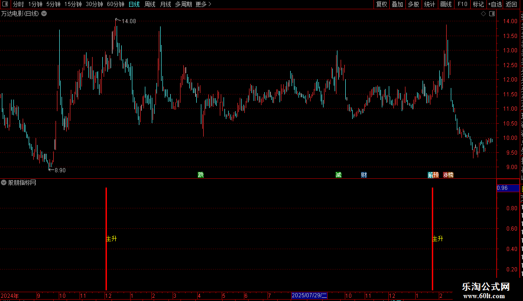Image resolution: width=523 pixels, height=301 pixels.
Task: Click the 涨榜 info marker
Action: (448, 175)
